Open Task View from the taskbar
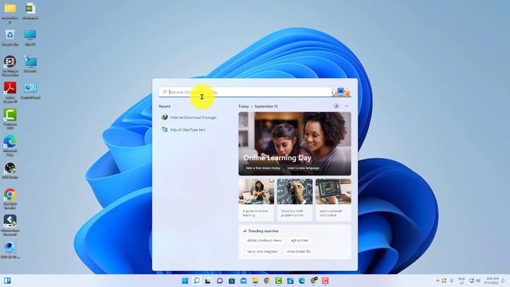The height and width of the screenshot is (287, 510). click(208, 281)
